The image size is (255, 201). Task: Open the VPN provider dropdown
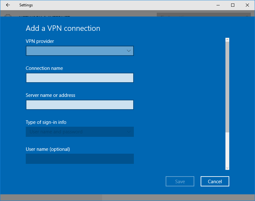coord(80,51)
